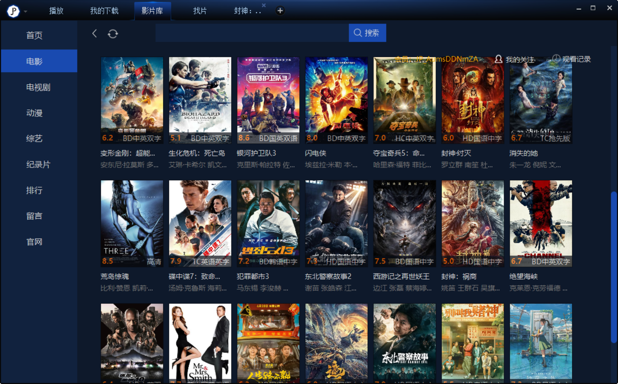Viewport: 618px width, 384px height.
Task: Click cast text 马东锡 李浚赫
Action: [x=262, y=288]
